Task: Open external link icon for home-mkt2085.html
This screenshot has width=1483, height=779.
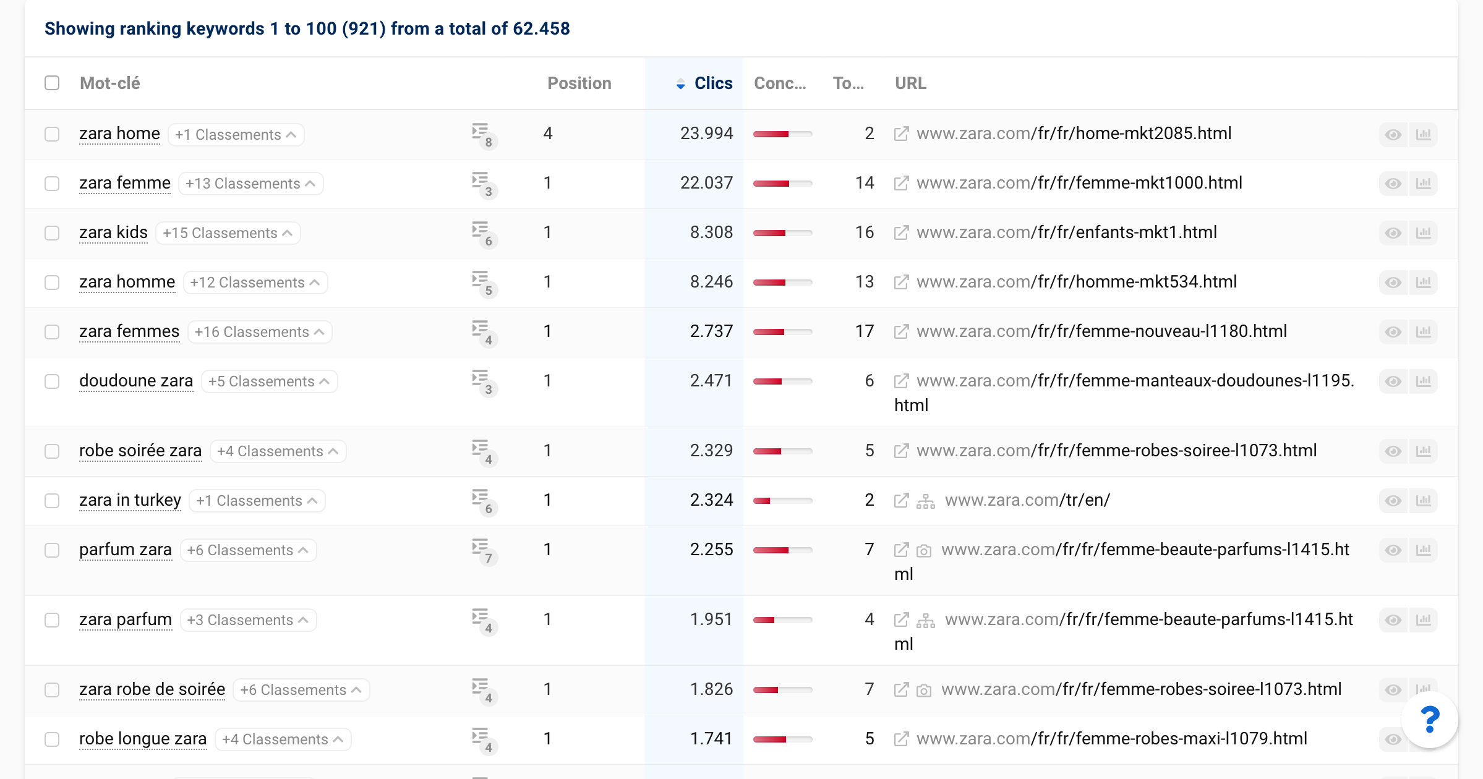Action: 901,134
